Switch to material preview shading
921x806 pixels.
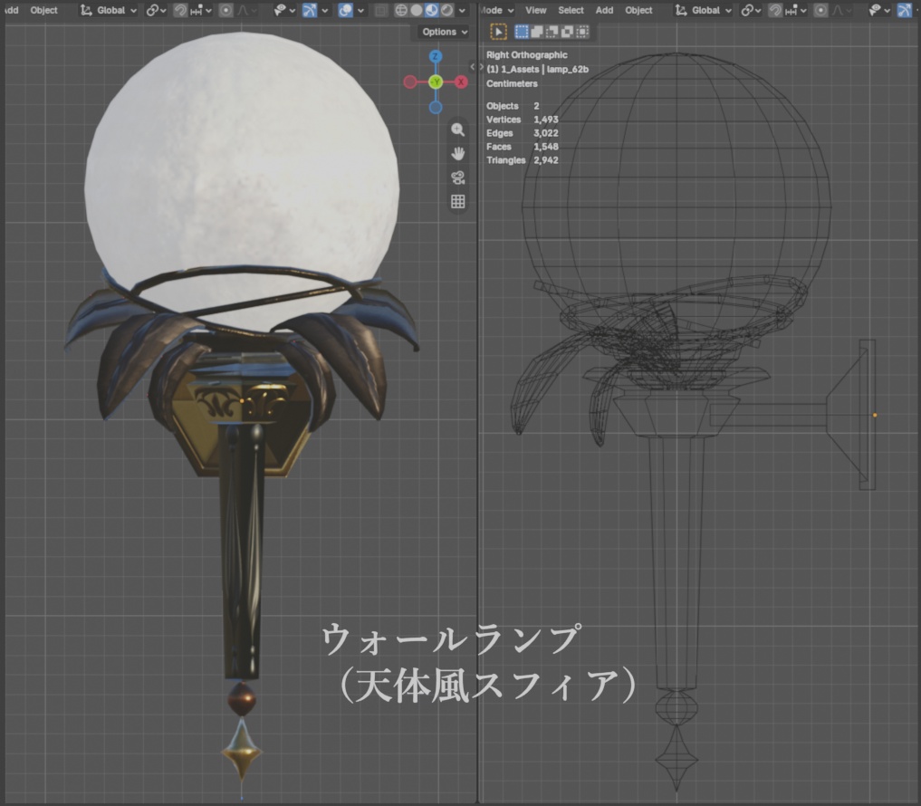(432, 10)
